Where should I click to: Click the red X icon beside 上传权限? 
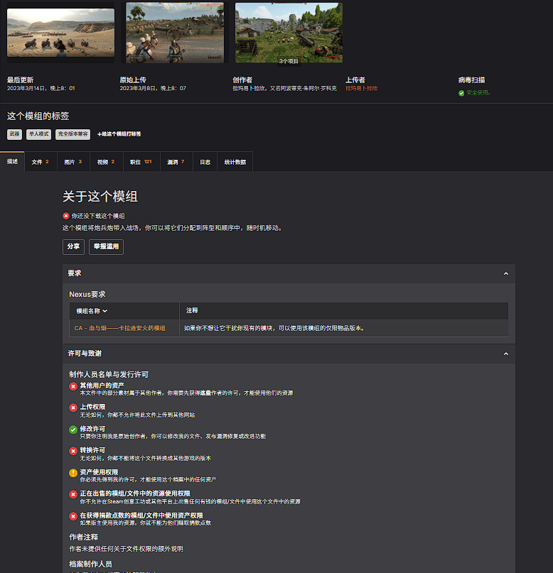pyautogui.click(x=73, y=408)
